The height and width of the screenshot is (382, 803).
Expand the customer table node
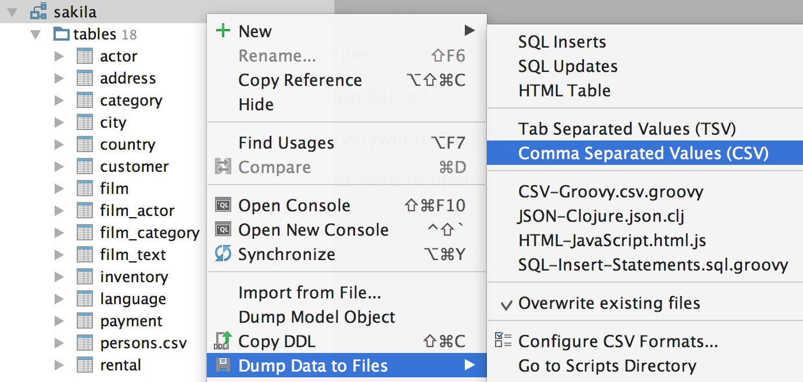pos(59,167)
